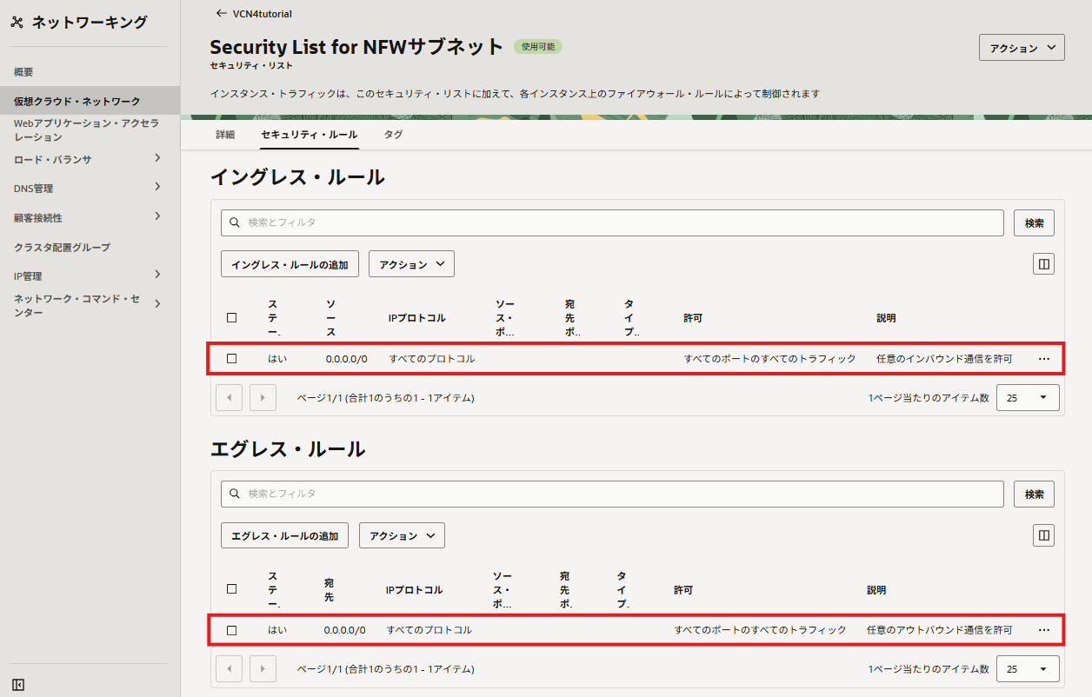1092x697 pixels.
Task: Toggle the select-all checkbox in ingress table header
Action: [231, 318]
